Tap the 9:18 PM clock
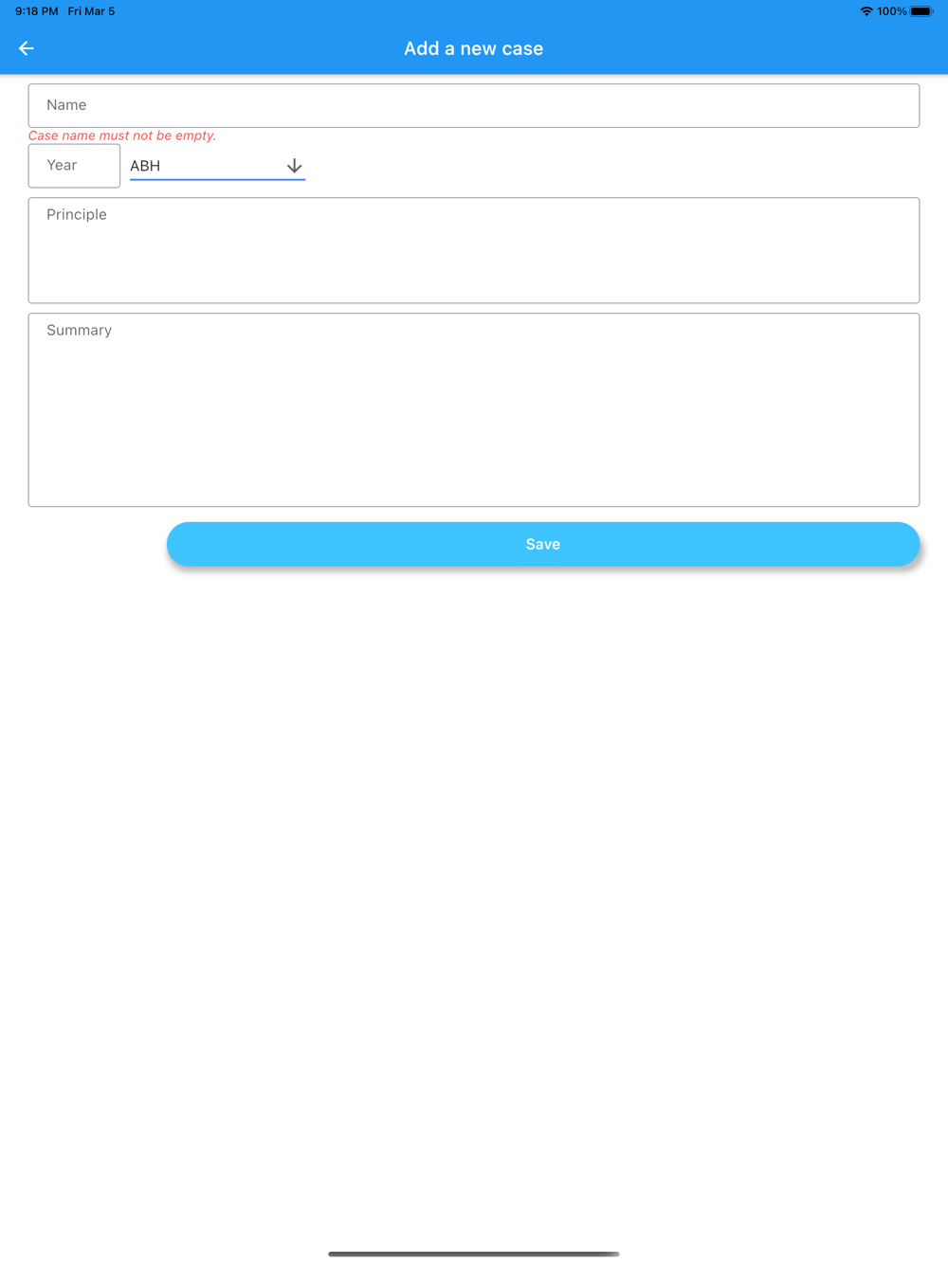The width and height of the screenshot is (948, 1264). (x=37, y=11)
